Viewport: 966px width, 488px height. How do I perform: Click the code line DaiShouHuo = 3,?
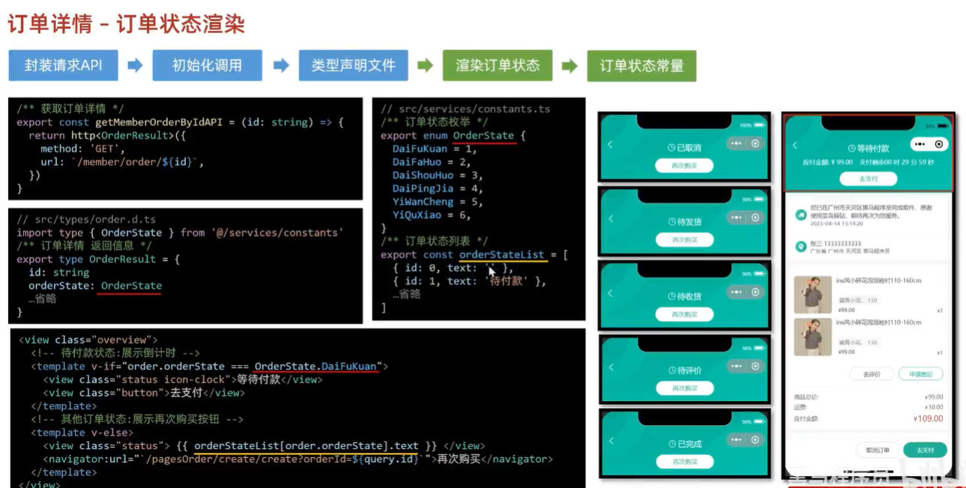click(x=438, y=175)
